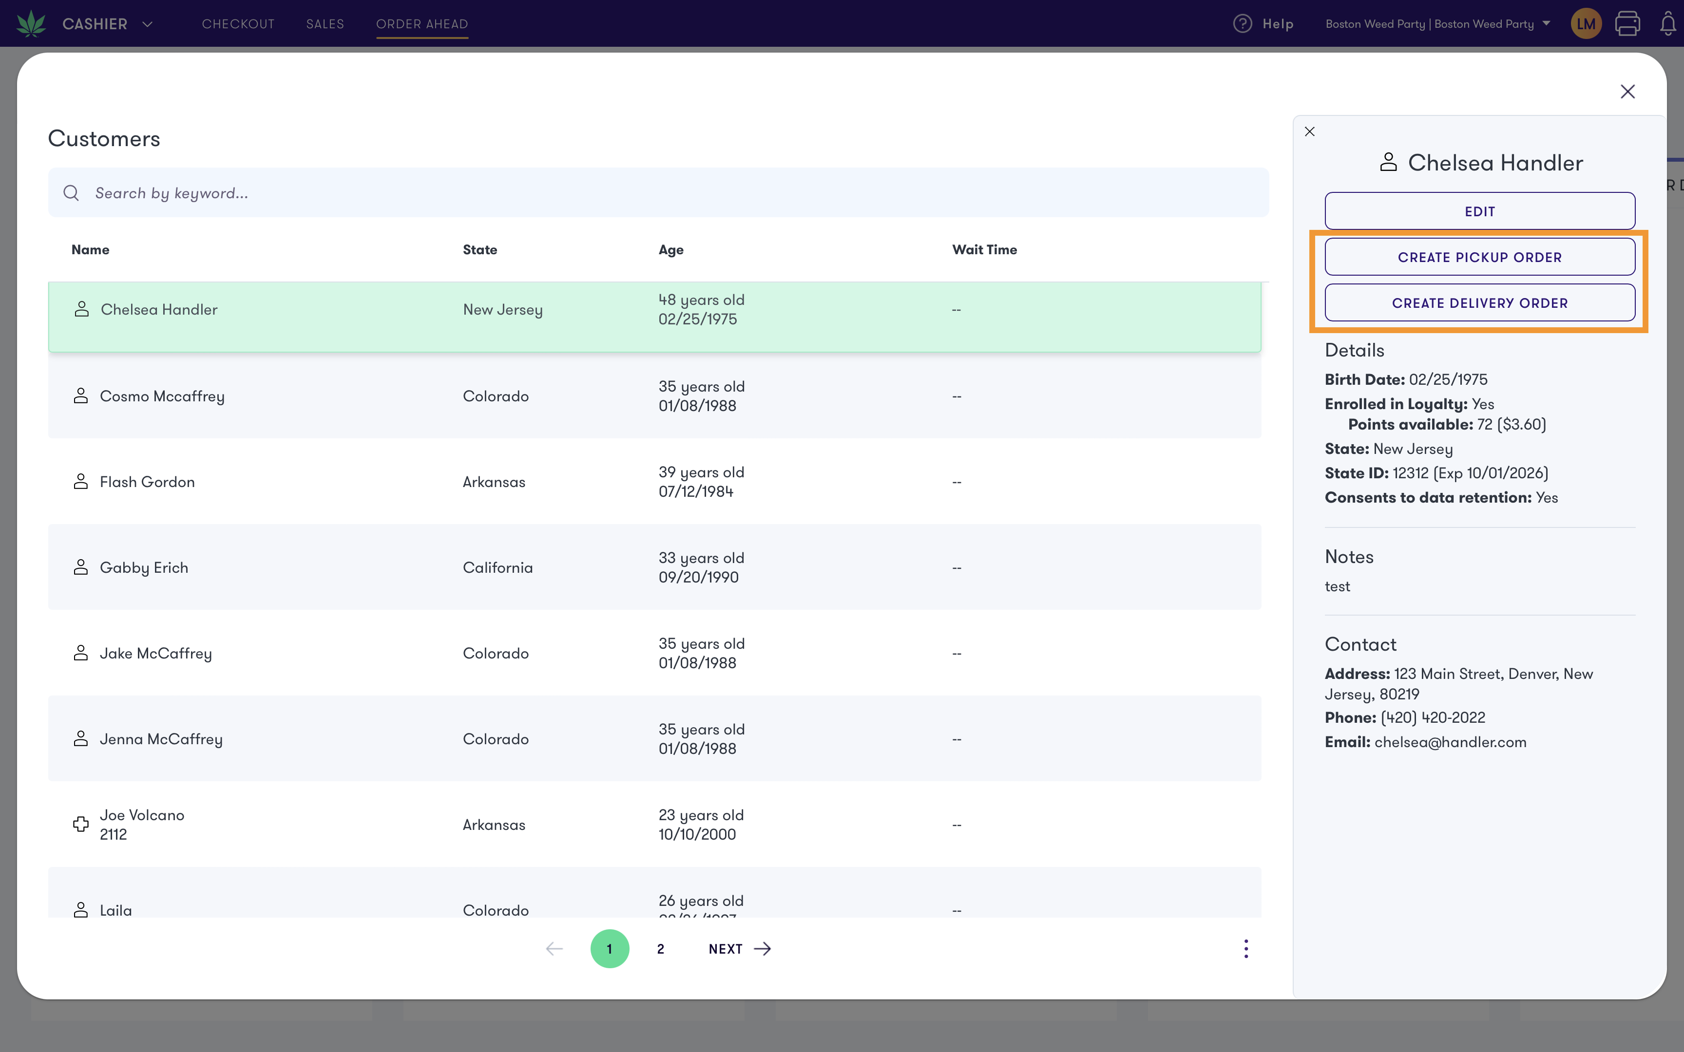Image resolution: width=1684 pixels, height=1052 pixels.
Task: Close the Chelsea Handler detail panel
Action: (1310, 131)
